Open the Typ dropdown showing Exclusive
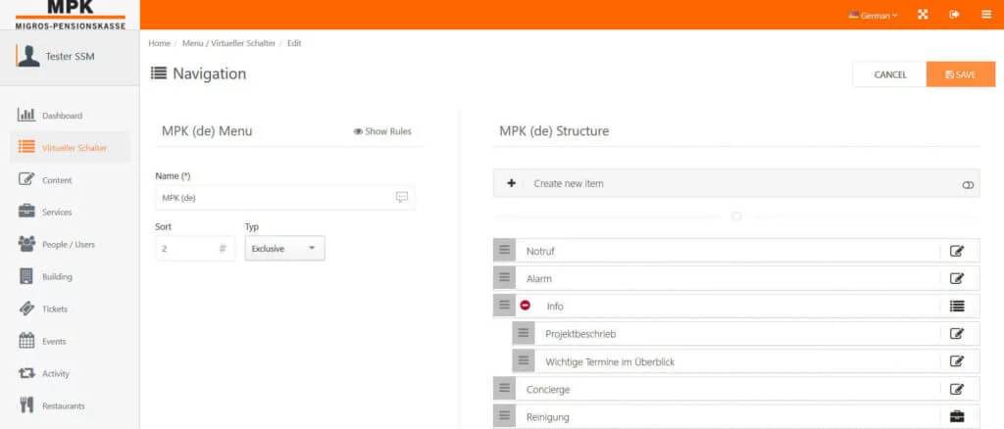Image resolution: width=1004 pixels, height=429 pixels. (x=284, y=249)
